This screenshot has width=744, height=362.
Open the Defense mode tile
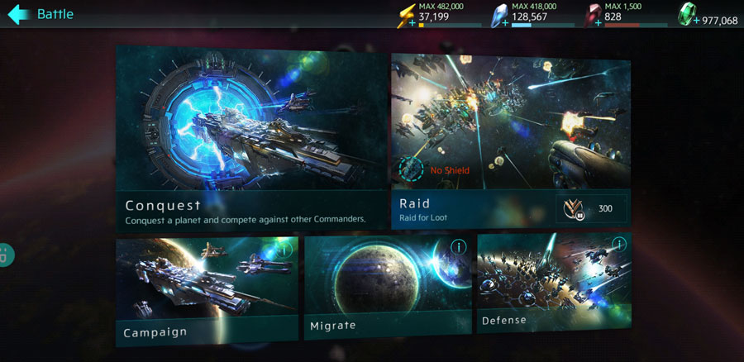(554, 283)
